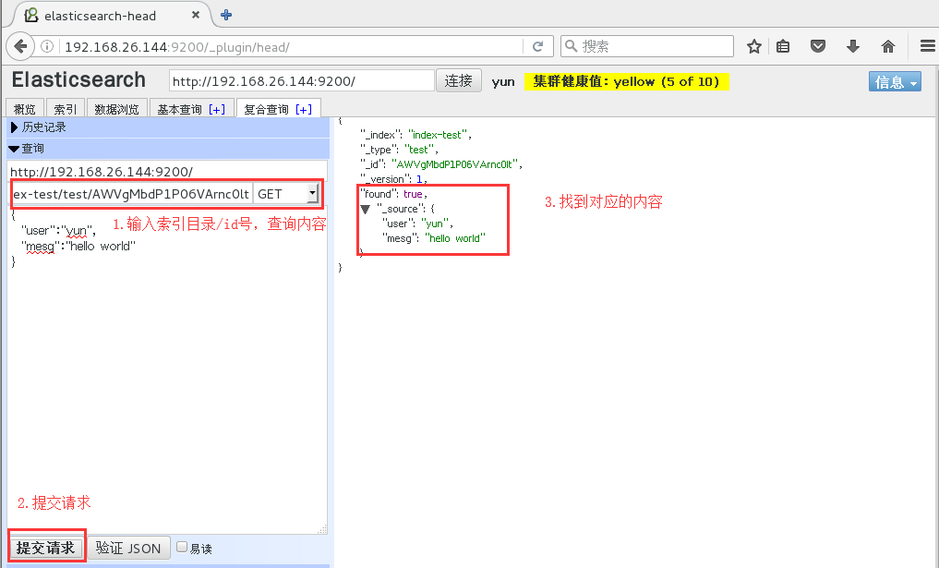This screenshot has width=939, height=568.
Task: Click the info icon in the address bar
Action: [x=46, y=45]
